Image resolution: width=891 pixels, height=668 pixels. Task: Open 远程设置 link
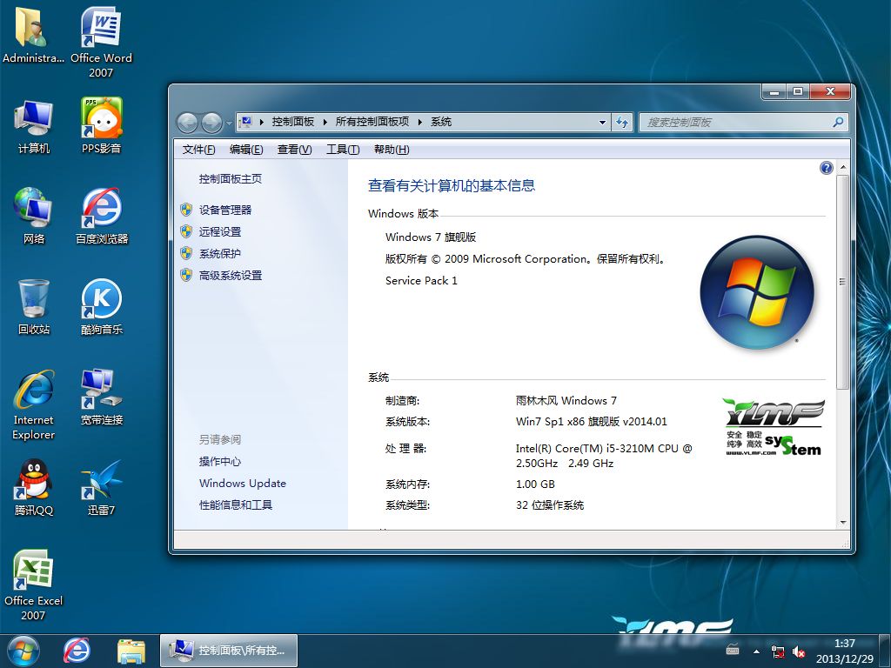coord(220,231)
